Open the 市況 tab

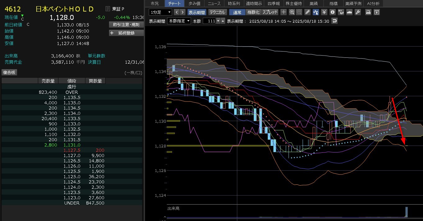pos(154,3)
